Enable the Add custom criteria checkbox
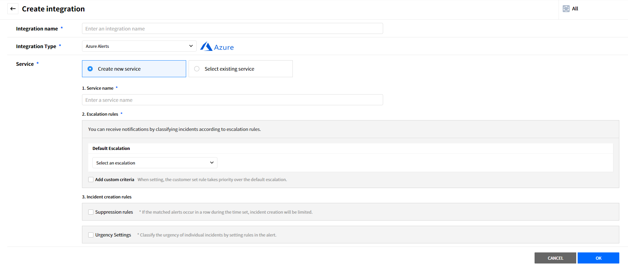628x268 pixels. coord(91,180)
